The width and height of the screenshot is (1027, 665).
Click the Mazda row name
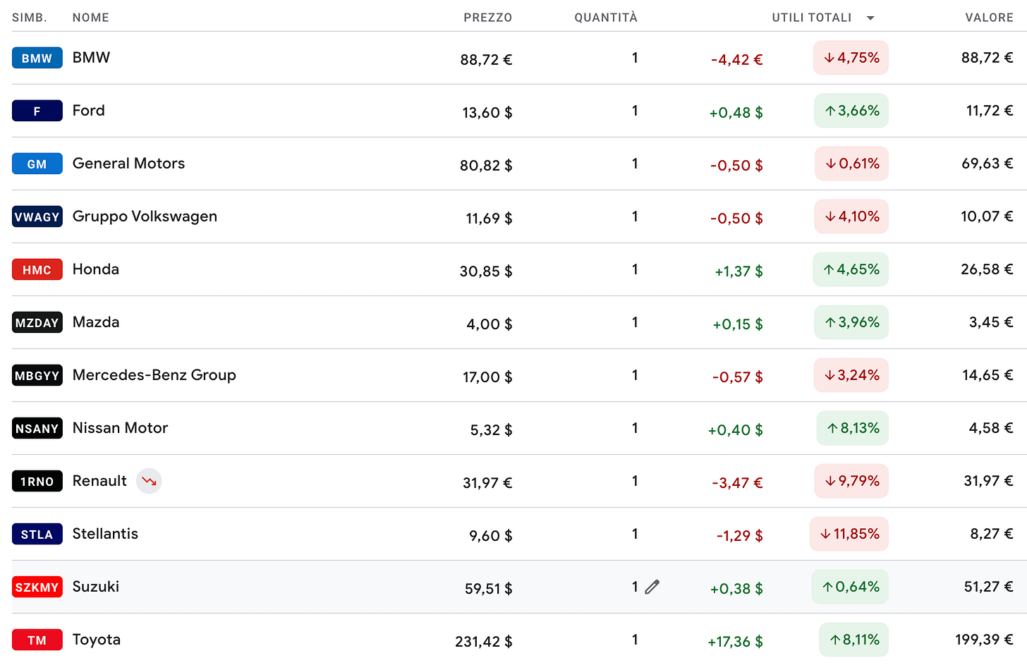point(96,322)
